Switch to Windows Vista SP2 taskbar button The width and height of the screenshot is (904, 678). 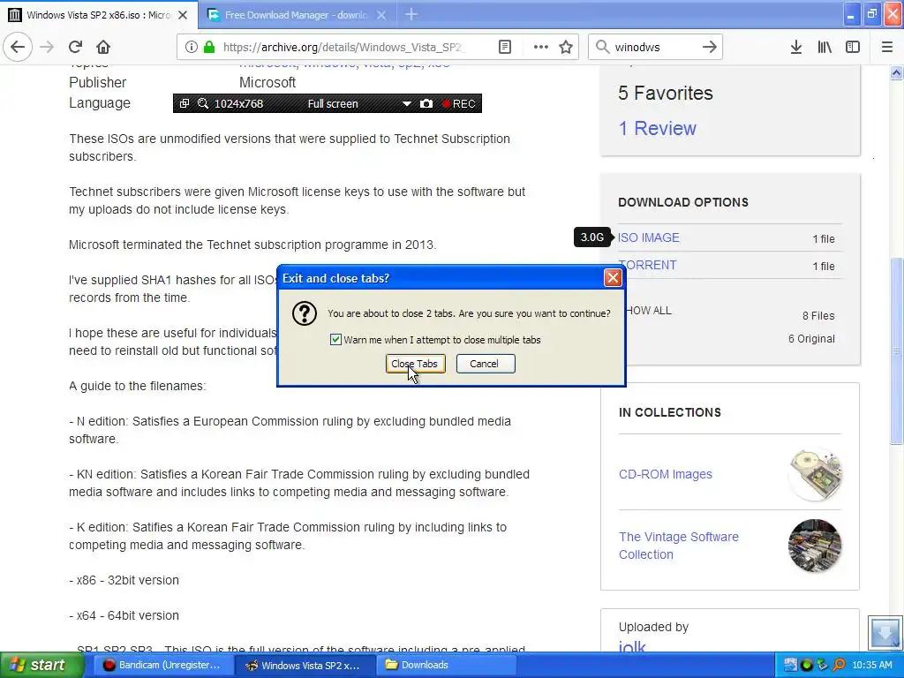coord(305,665)
